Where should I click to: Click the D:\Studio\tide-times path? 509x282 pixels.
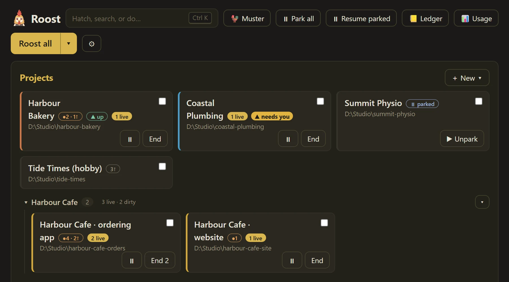[x=57, y=179]
